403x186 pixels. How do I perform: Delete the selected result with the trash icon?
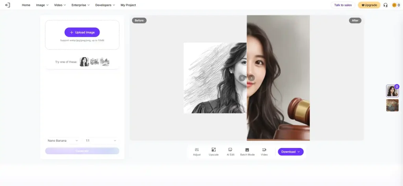(x=397, y=87)
